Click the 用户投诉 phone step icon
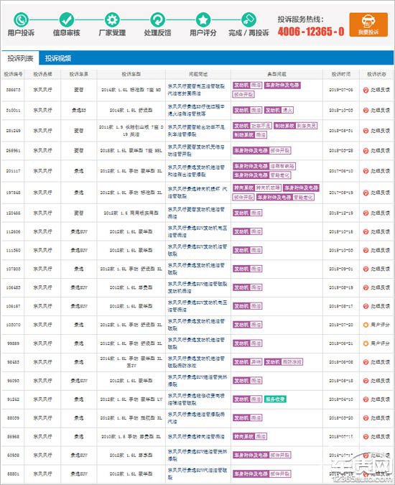 coord(21,20)
